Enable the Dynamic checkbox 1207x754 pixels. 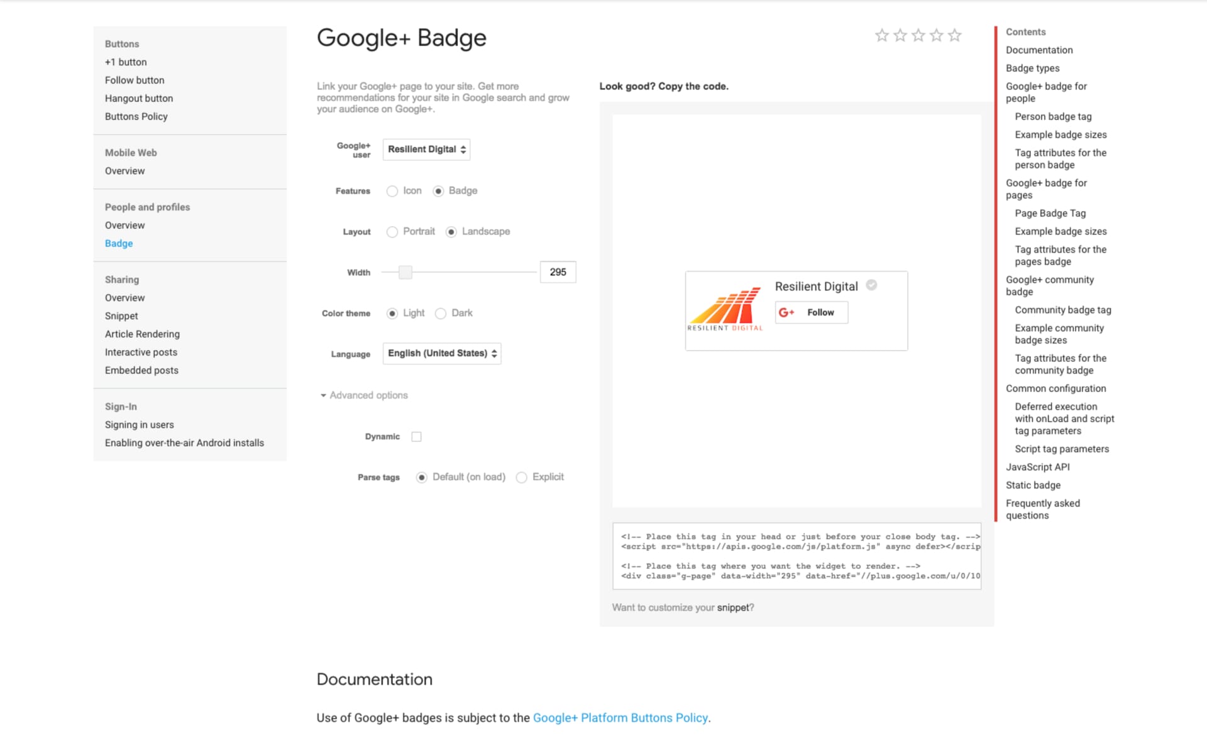[x=416, y=437]
